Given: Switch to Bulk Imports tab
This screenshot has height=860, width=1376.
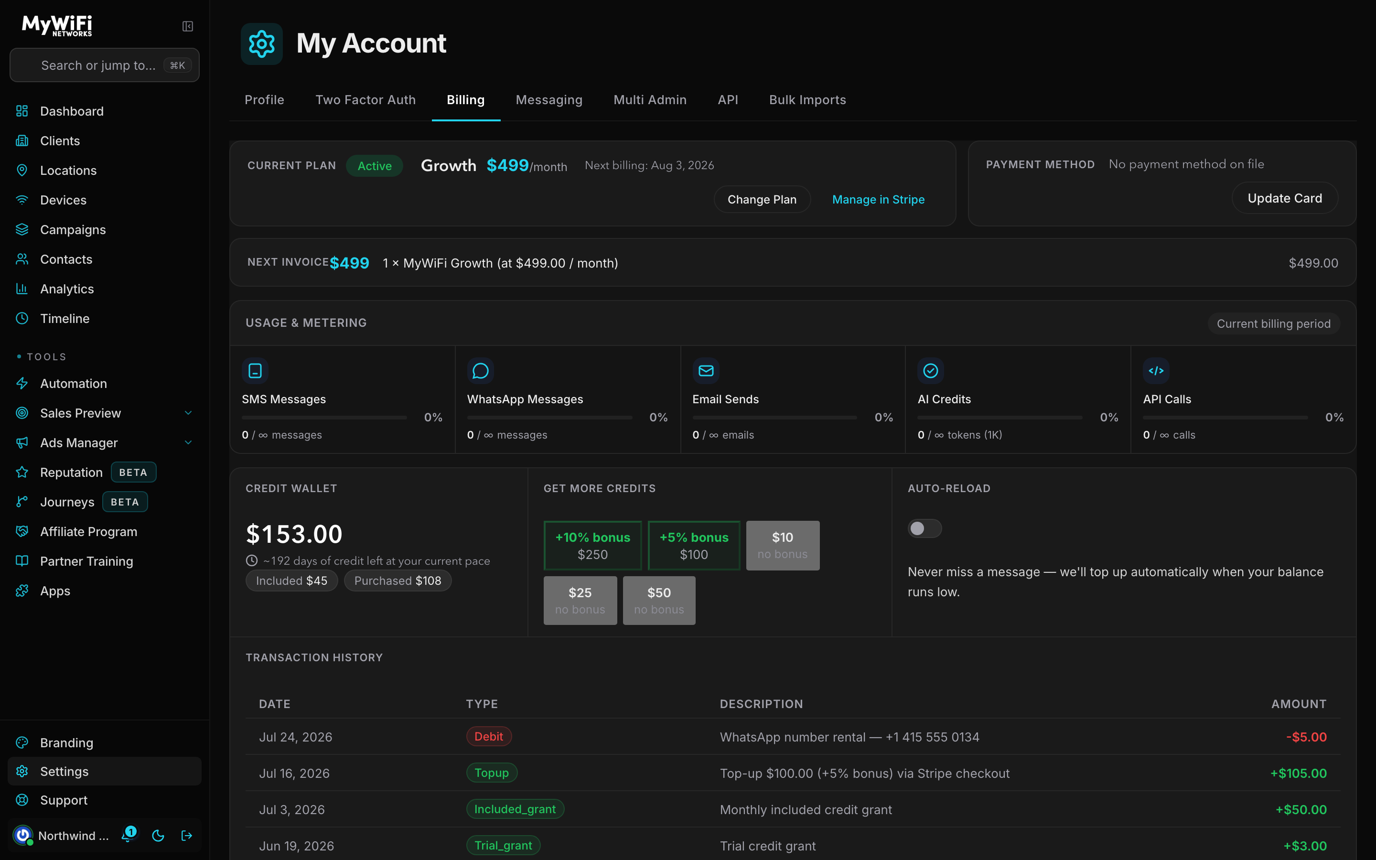Looking at the screenshot, I should 807,100.
